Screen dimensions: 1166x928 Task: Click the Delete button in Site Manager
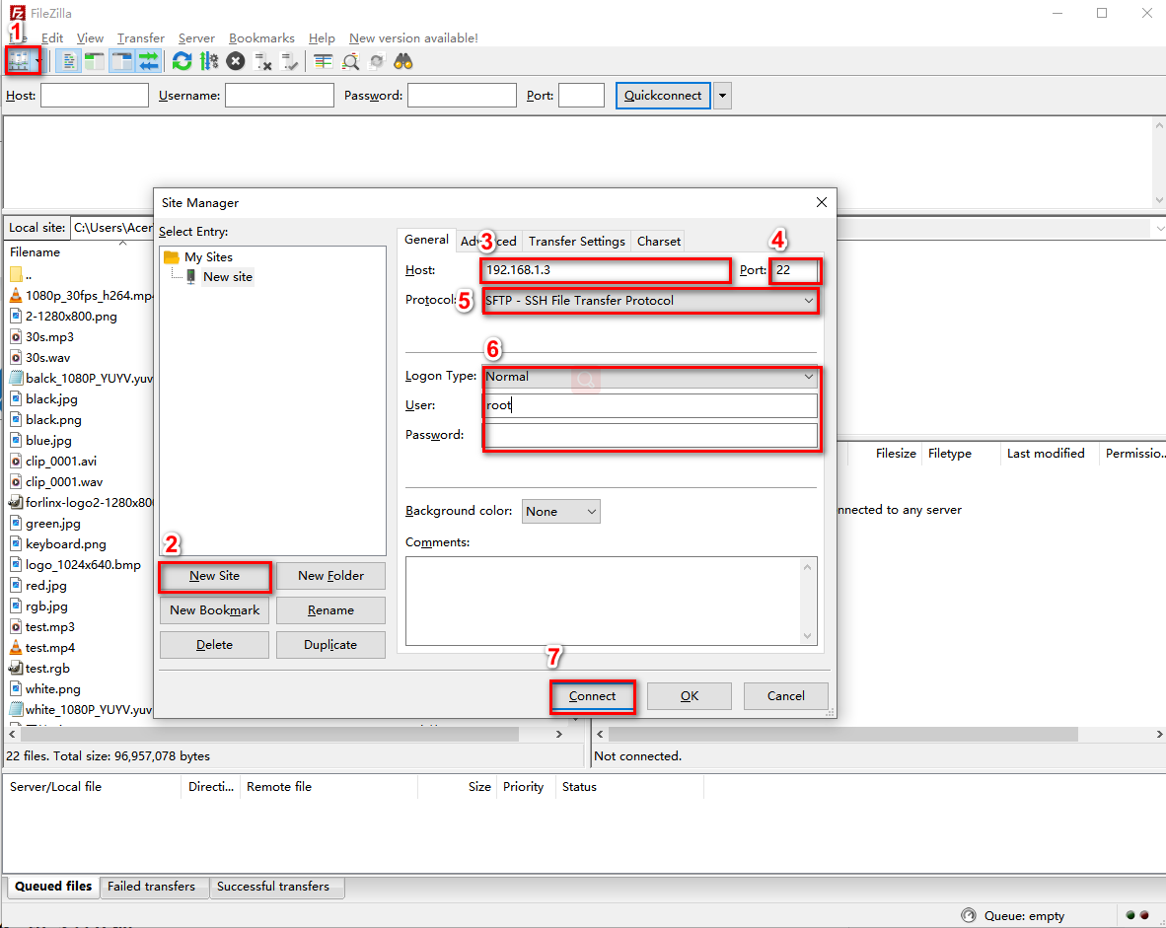(x=214, y=645)
